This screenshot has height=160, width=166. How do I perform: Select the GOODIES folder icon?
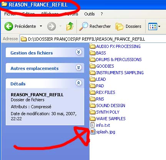click(93, 66)
